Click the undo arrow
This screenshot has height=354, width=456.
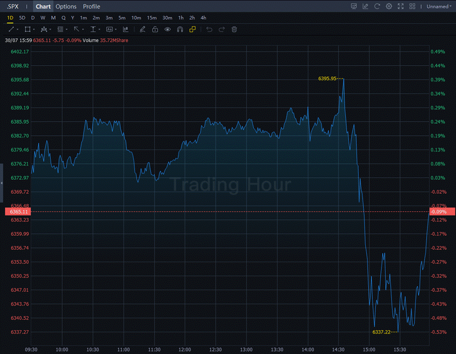click(x=209, y=29)
